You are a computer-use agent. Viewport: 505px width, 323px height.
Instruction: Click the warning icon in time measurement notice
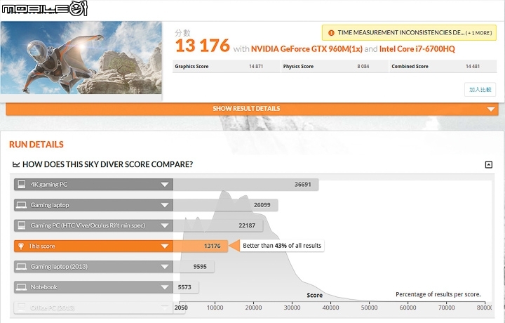[331, 33]
